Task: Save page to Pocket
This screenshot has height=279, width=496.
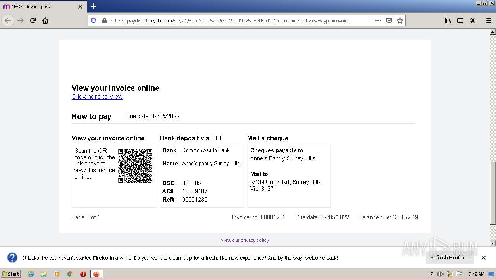Action: pos(389,21)
